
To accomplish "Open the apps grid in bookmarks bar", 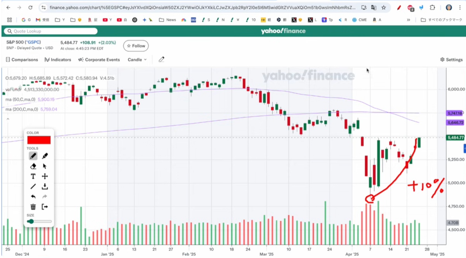I will click(9, 20).
